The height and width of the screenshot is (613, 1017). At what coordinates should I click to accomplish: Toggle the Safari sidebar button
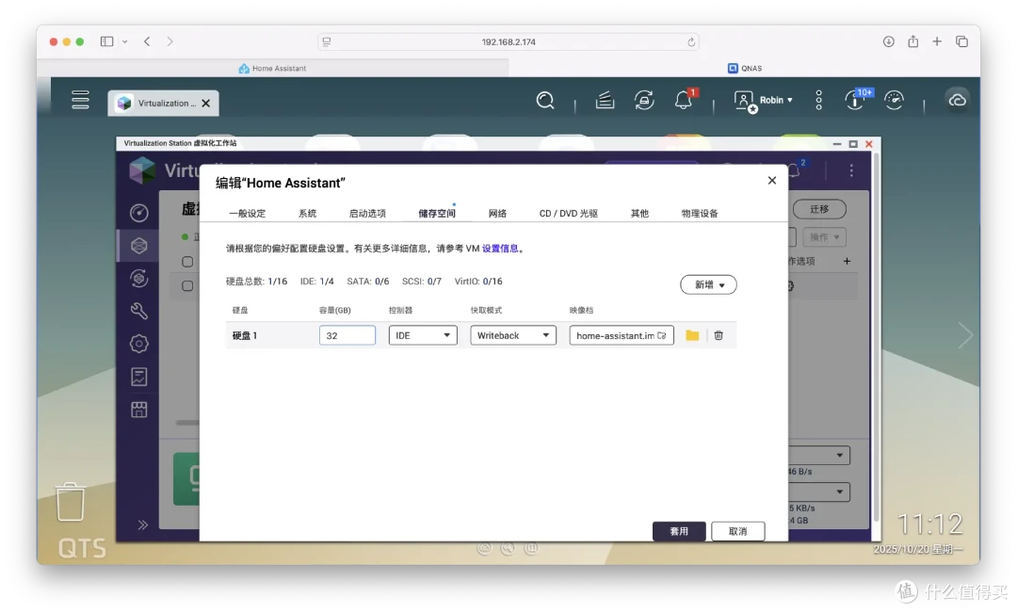coord(107,41)
